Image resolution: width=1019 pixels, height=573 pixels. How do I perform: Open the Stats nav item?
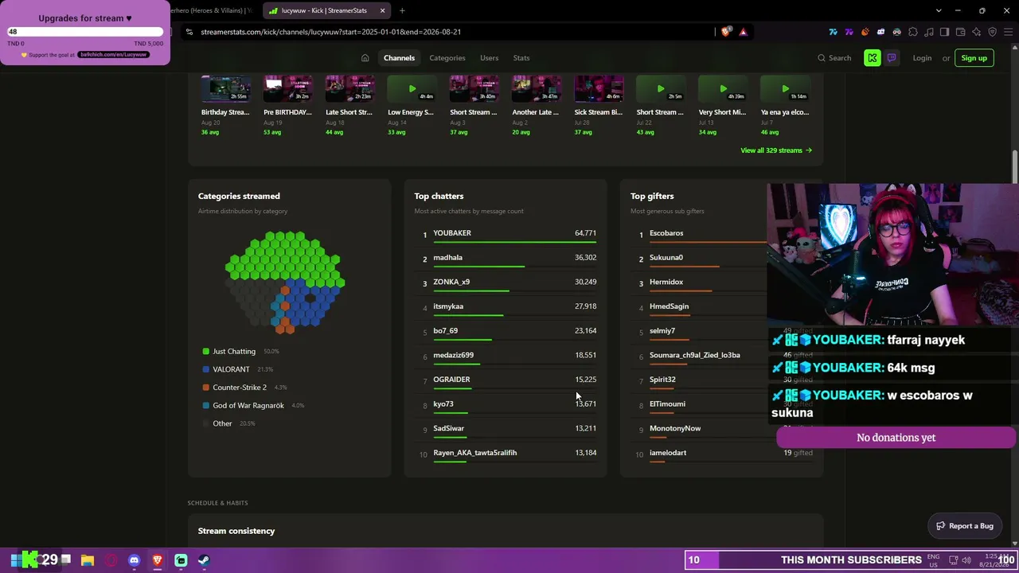tap(521, 58)
